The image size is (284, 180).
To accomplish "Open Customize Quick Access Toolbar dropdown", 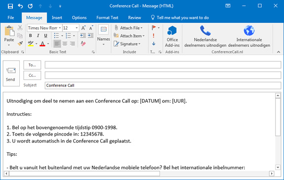I will (60, 6).
